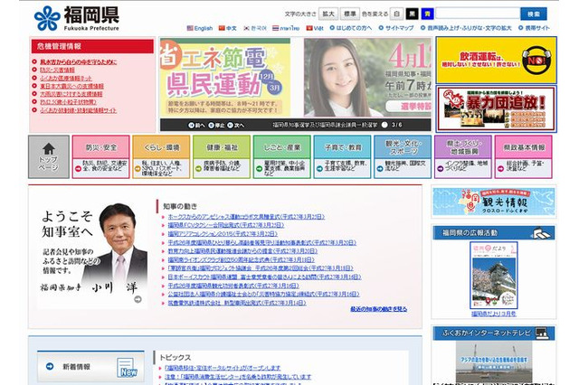579x385 pixels.
Task: Click the 福岡県の広報活動 header
Action: point(494,233)
